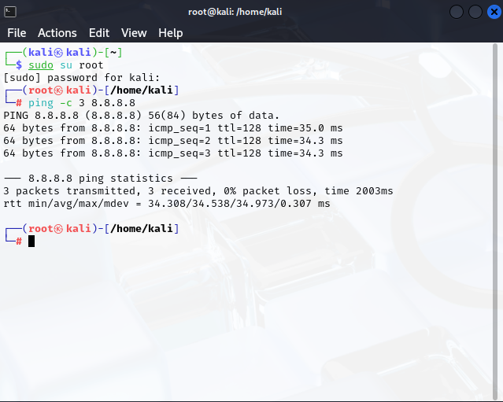The height and width of the screenshot is (402, 503).
Task: Click the 'PING 8.8.8.8 (8.8.8.8) 56(84) bytes' line
Action: pyautogui.click(x=141, y=116)
